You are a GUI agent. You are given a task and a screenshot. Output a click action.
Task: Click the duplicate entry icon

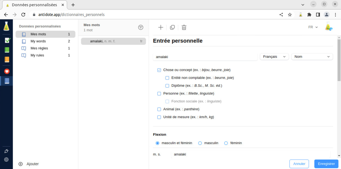[172, 27]
